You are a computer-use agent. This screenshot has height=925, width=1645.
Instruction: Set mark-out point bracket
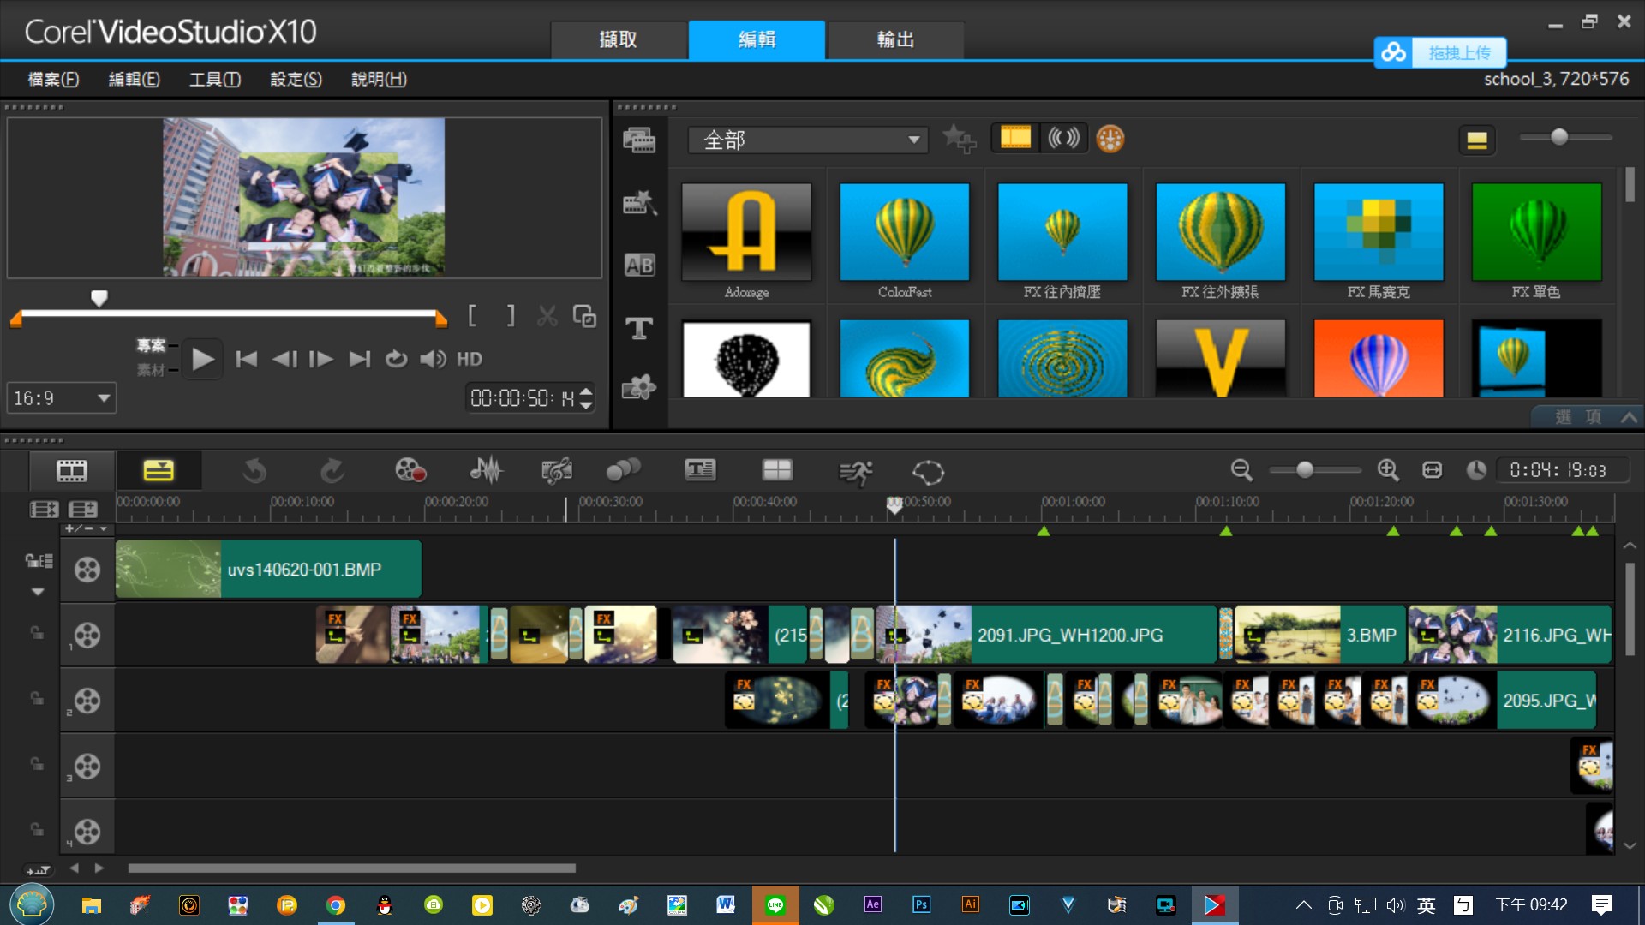(511, 316)
